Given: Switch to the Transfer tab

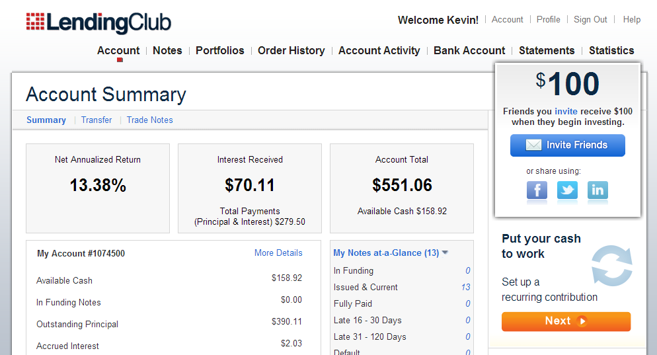Looking at the screenshot, I should pyautogui.click(x=97, y=120).
